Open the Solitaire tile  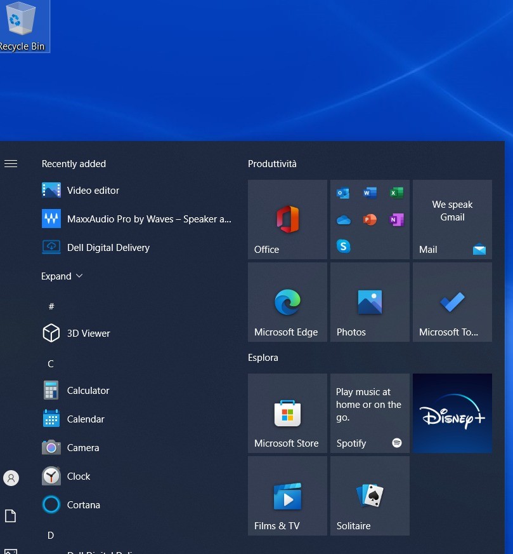[370, 496]
